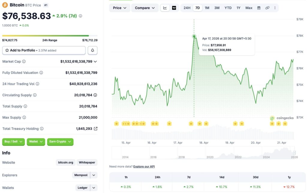The width and height of the screenshot is (307, 193).
Task: Copy chart link icon
Action: [267, 8]
